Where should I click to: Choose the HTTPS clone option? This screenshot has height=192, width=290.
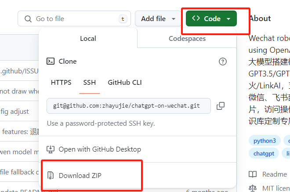point(61,83)
